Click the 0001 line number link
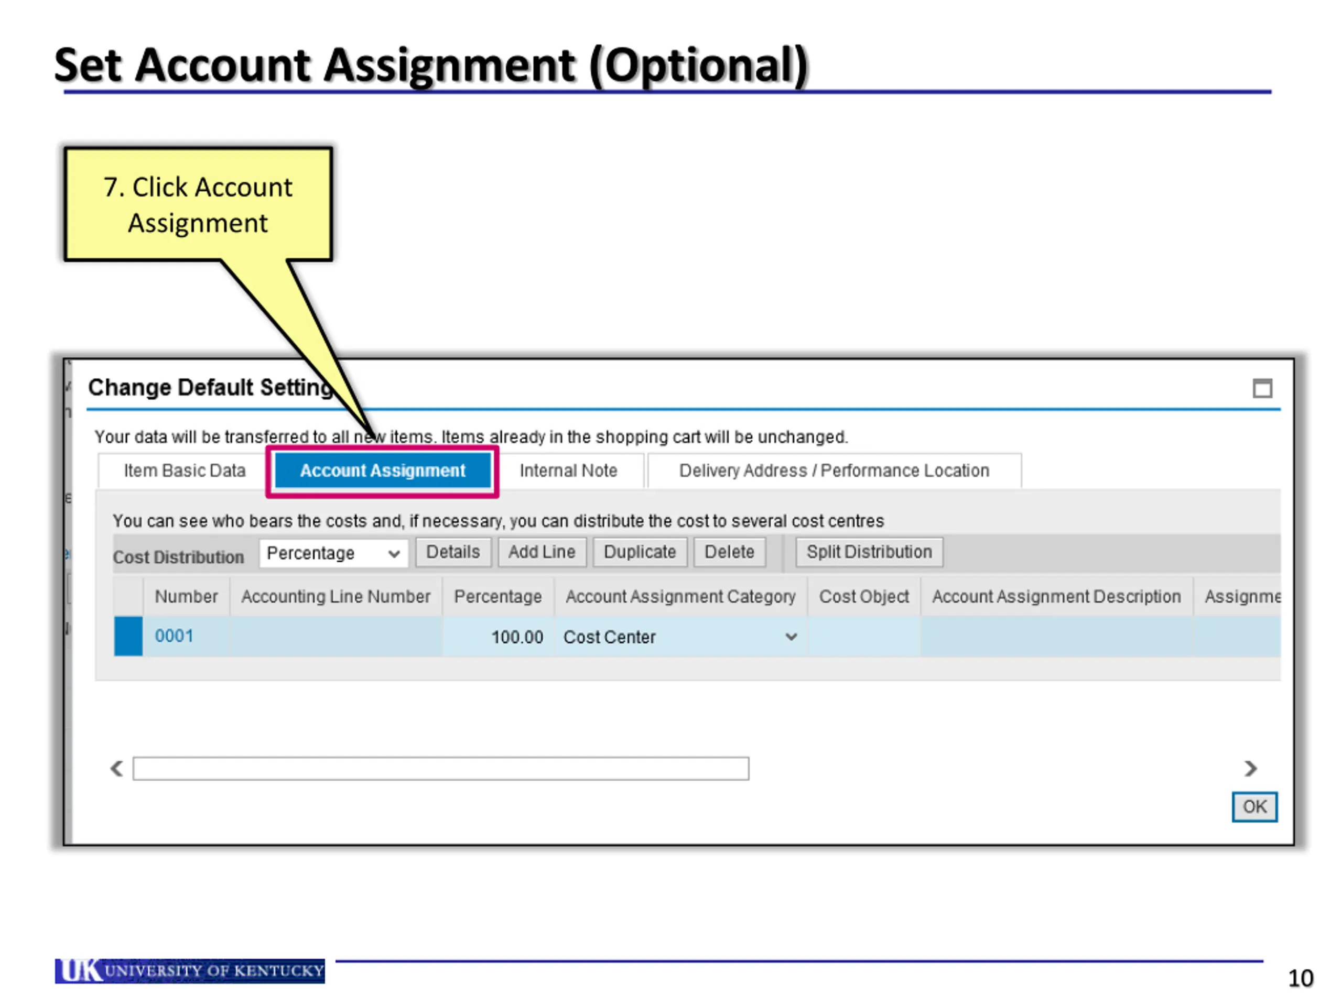This screenshot has height=1006, width=1342. (x=174, y=636)
